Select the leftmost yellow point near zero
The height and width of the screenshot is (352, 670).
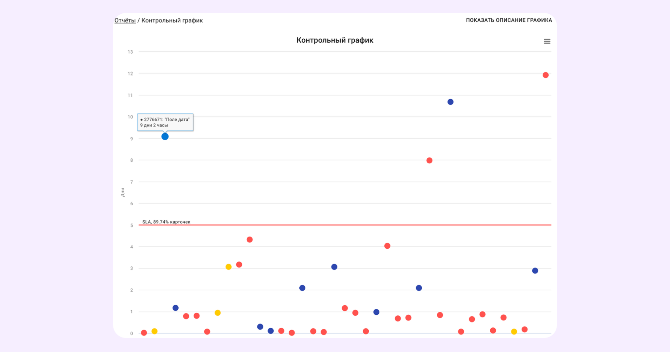point(154,332)
